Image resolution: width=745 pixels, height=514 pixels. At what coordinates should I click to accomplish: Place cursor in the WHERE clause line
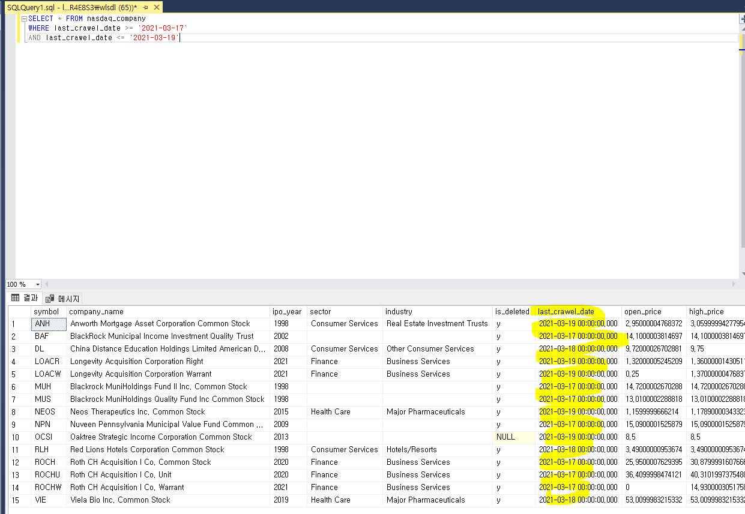[108, 28]
